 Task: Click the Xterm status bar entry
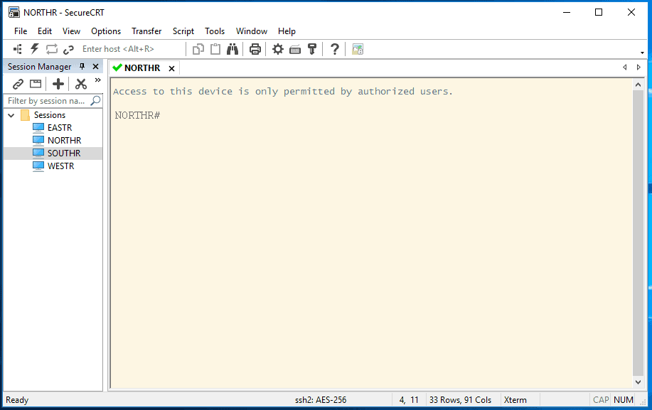coord(515,400)
